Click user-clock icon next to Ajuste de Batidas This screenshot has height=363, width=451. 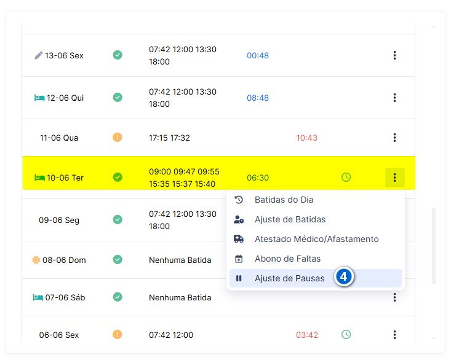(x=239, y=219)
